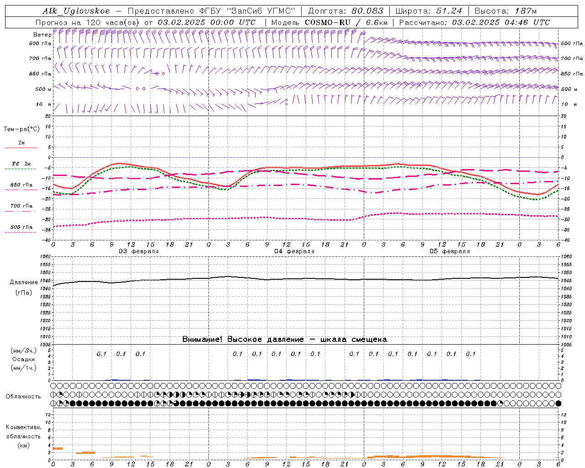Screen dimensions: 585x468
Task: Click the elevation label Высота: 187м
Action: (505, 11)
